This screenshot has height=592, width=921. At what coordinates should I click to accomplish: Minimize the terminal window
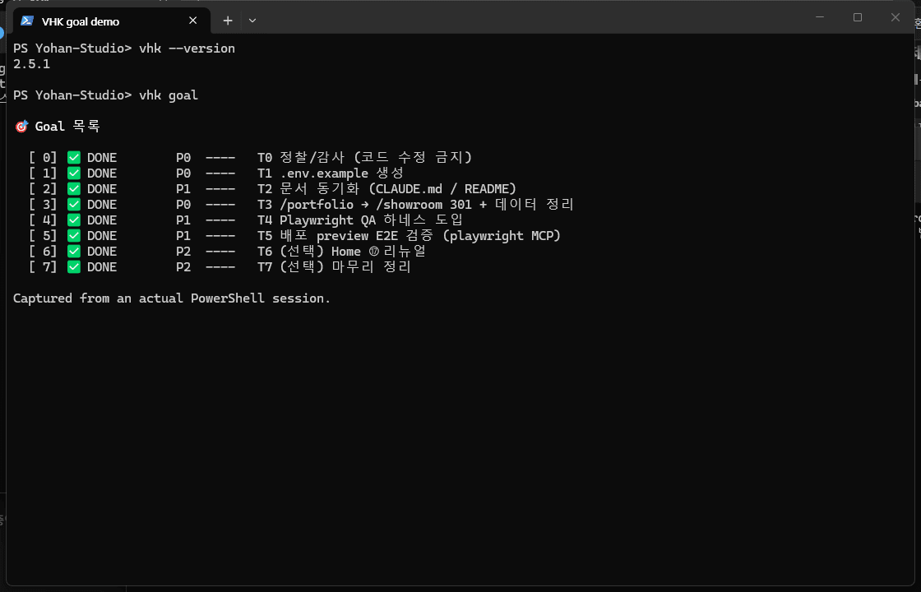tap(820, 17)
